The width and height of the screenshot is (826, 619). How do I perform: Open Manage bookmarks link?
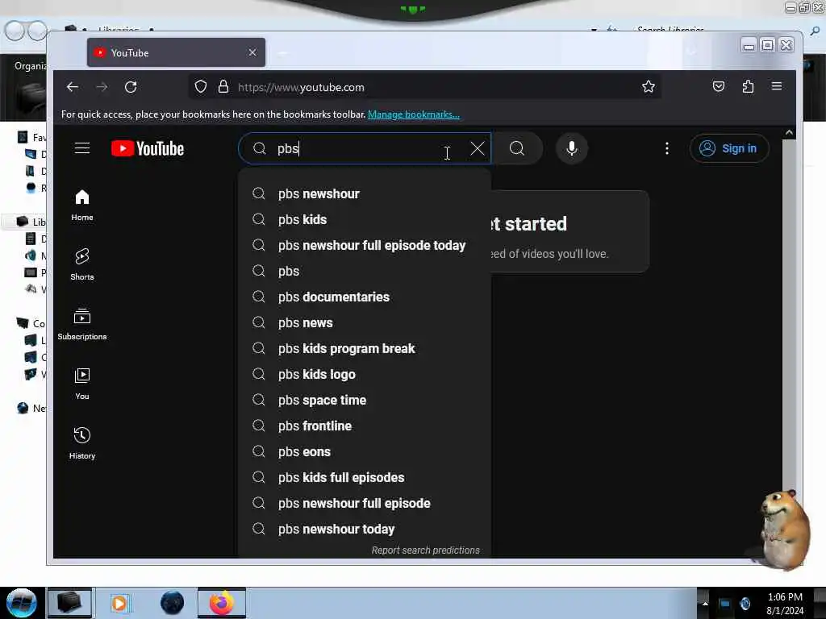pyautogui.click(x=414, y=114)
